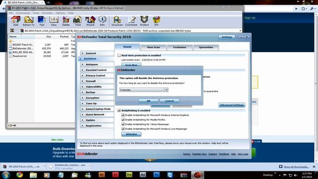Click the Add icon in WinRAR toolbar
The width and height of the screenshot is (318, 179).
tap(15, 21)
